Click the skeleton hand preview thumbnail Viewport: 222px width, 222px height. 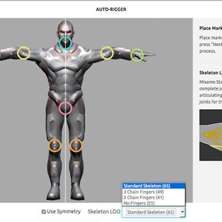(211, 135)
